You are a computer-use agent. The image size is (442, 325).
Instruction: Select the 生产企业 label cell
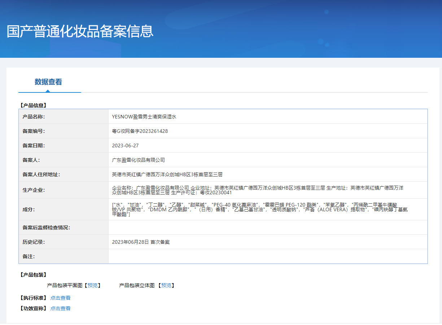pos(64,190)
